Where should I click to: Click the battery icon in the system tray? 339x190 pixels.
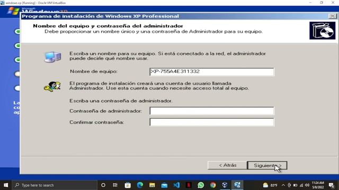(x=295, y=185)
